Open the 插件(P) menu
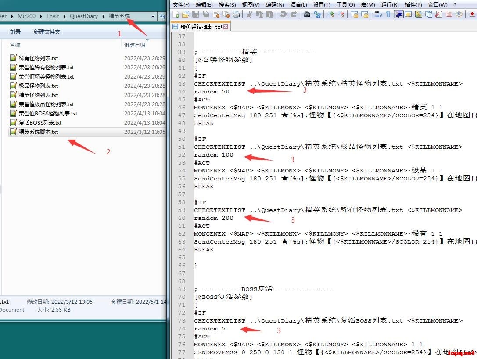This screenshot has width=477, height=359. click(x=413, y=4)
